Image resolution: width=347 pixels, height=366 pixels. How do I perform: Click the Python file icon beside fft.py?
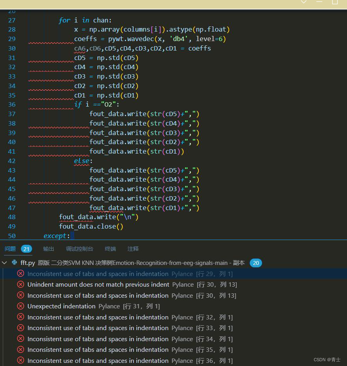[13, 263]
